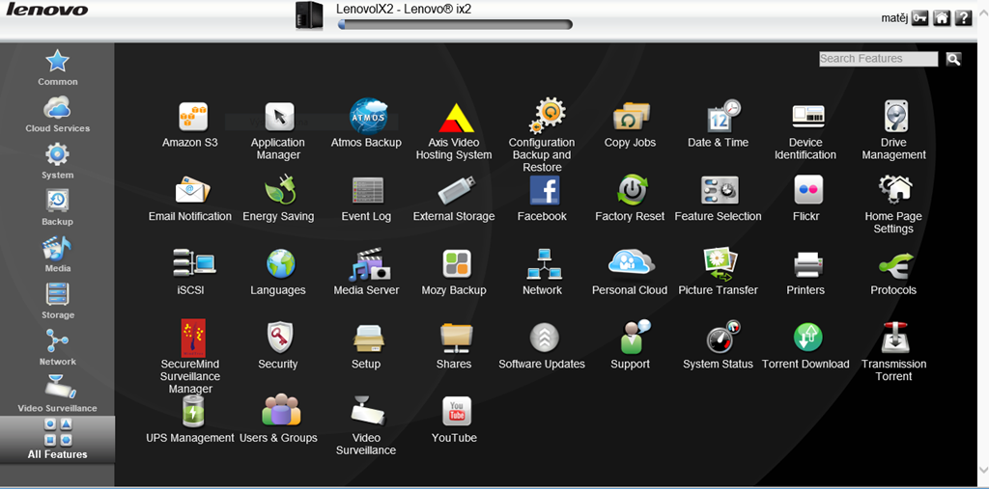Open SecureMind Surveillance Manager

tap(190, 339)
